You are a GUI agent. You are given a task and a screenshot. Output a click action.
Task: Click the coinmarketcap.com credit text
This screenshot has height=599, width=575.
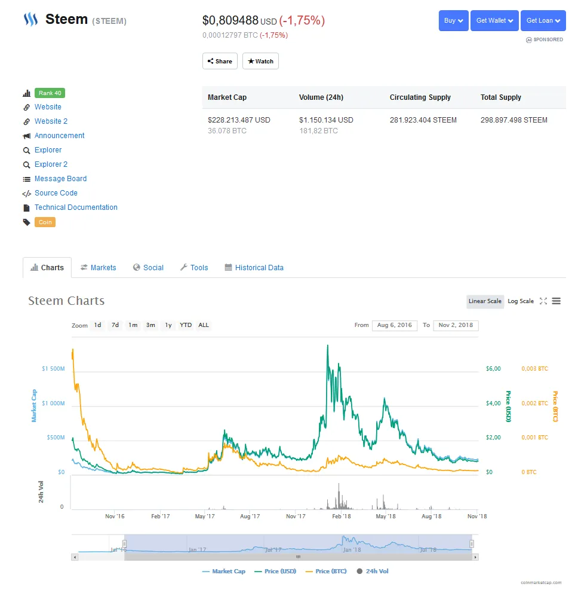541,583
